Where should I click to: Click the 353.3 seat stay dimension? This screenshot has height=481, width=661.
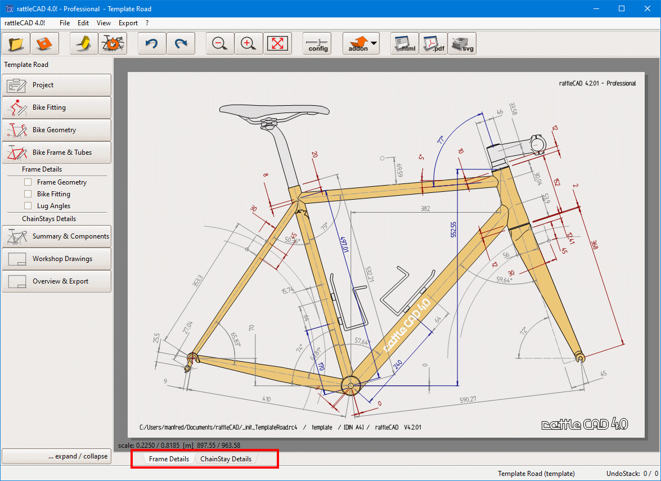[x=197, y=281]
